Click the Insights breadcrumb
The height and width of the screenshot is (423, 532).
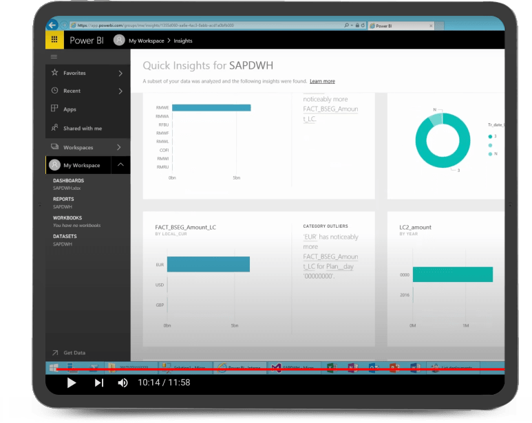pyautogui.click(x=183, y=41)
